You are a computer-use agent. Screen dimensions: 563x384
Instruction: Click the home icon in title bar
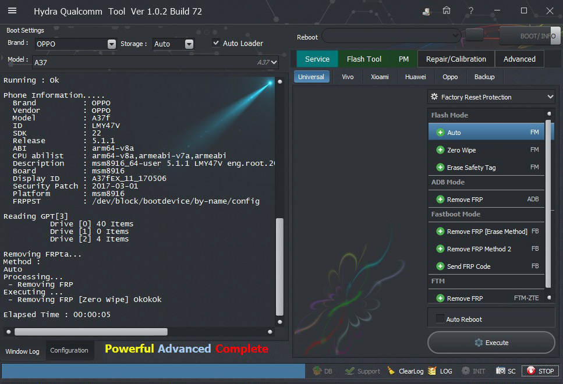coord(447,10)
